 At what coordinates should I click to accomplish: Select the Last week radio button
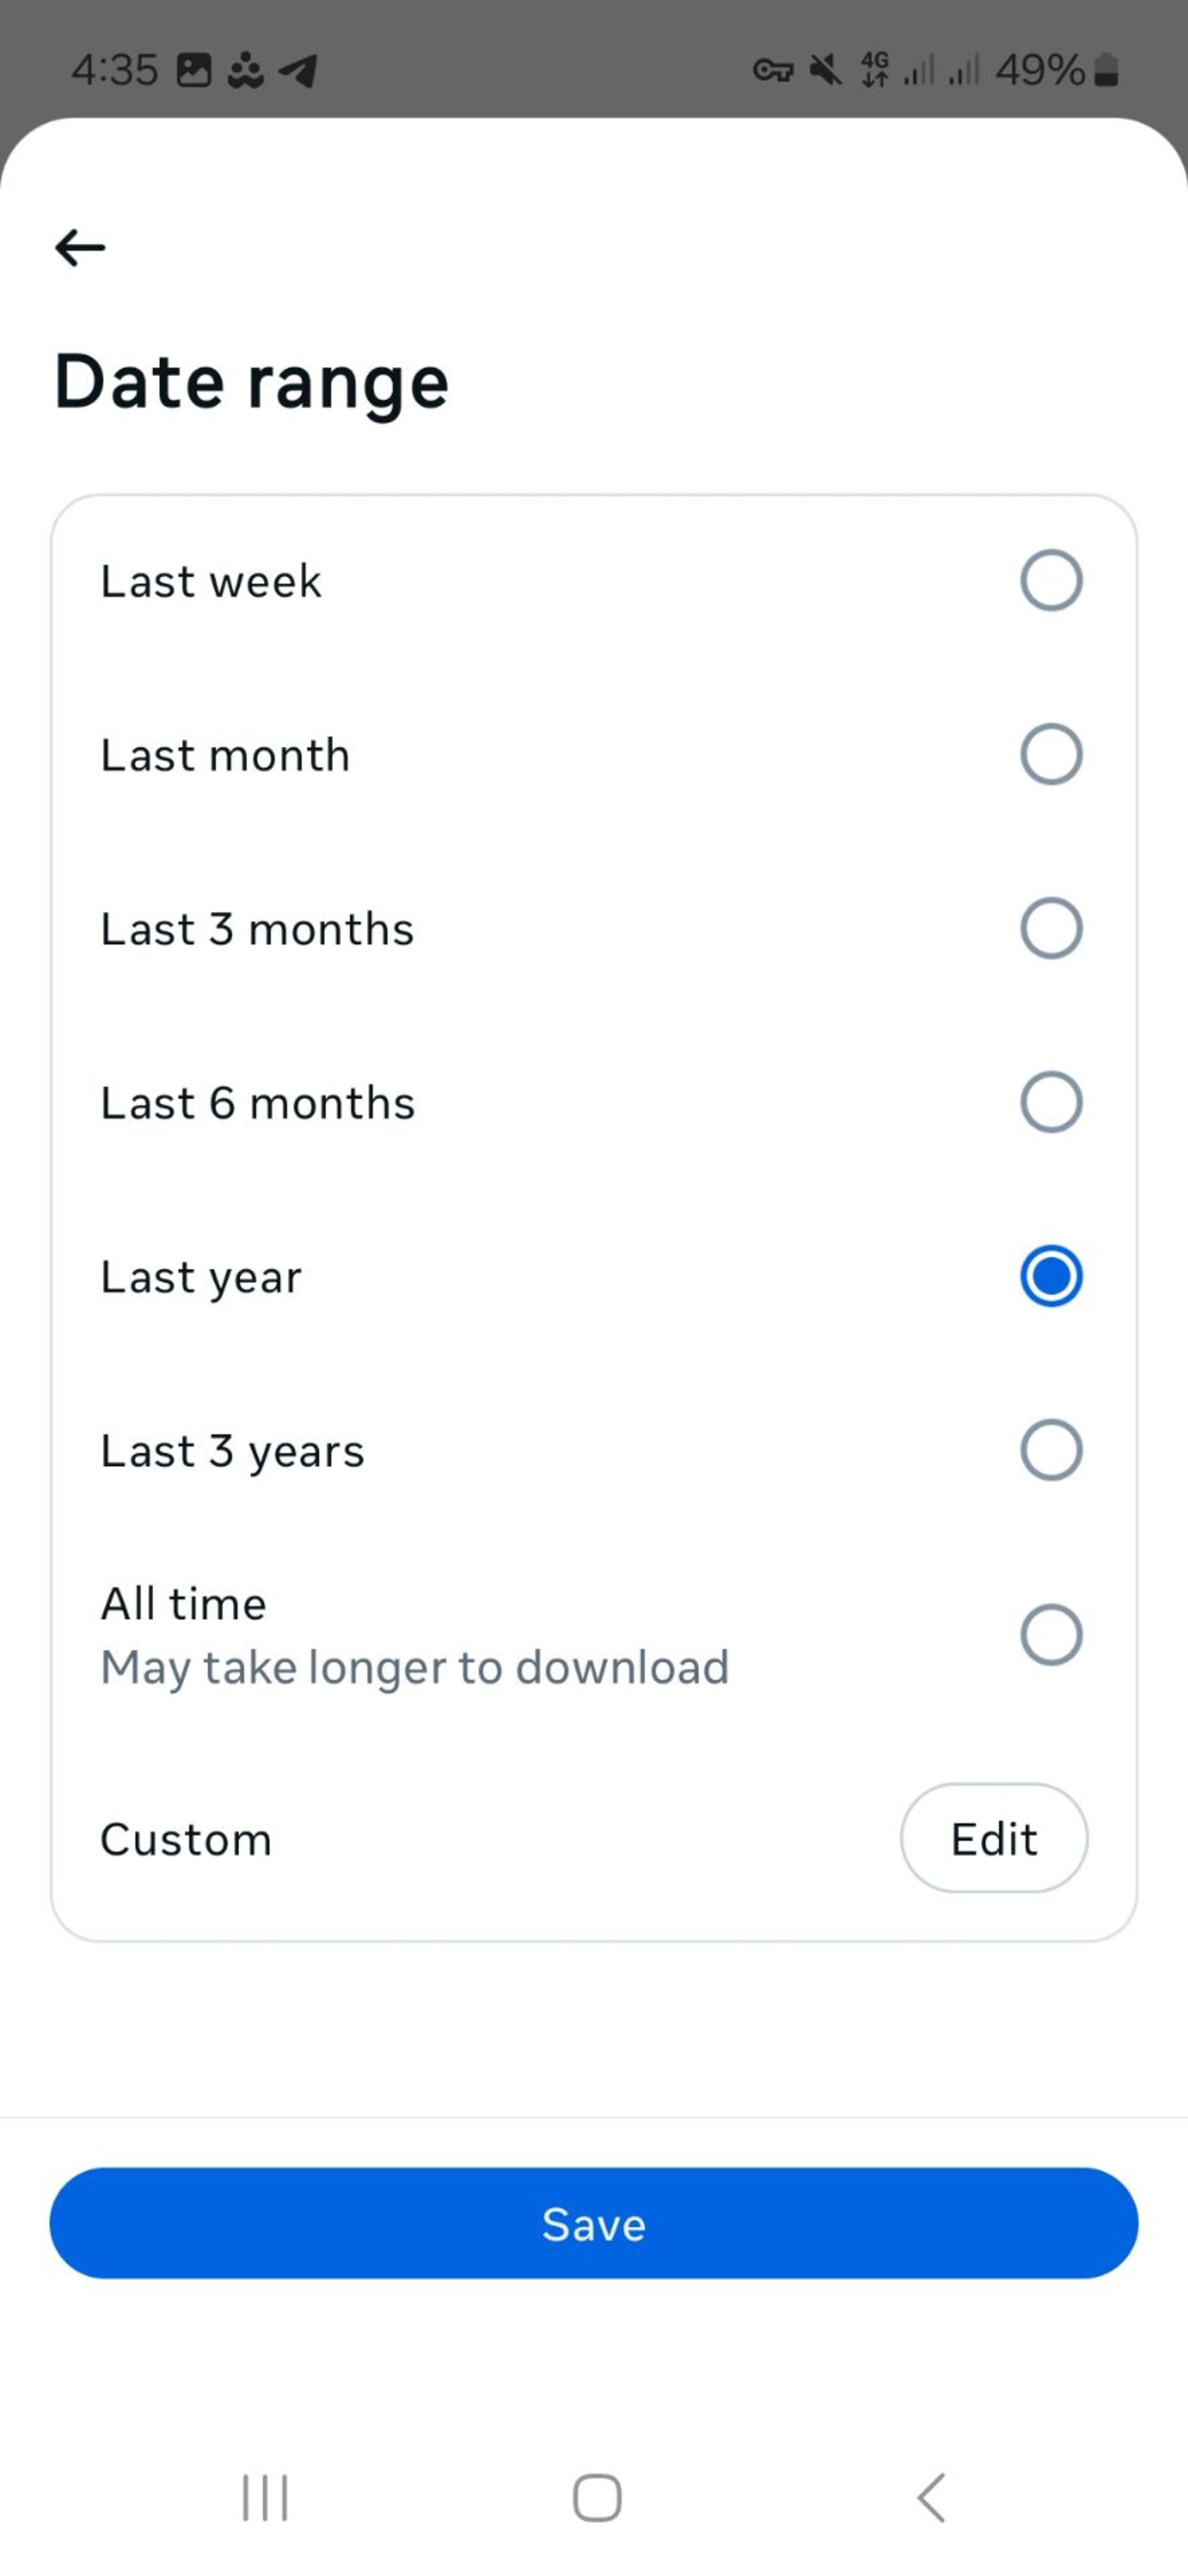pos(1051,580)
